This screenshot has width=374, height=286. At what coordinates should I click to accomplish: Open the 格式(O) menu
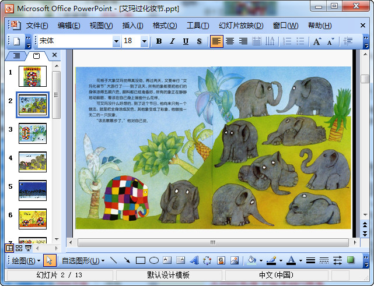point(165,26)
